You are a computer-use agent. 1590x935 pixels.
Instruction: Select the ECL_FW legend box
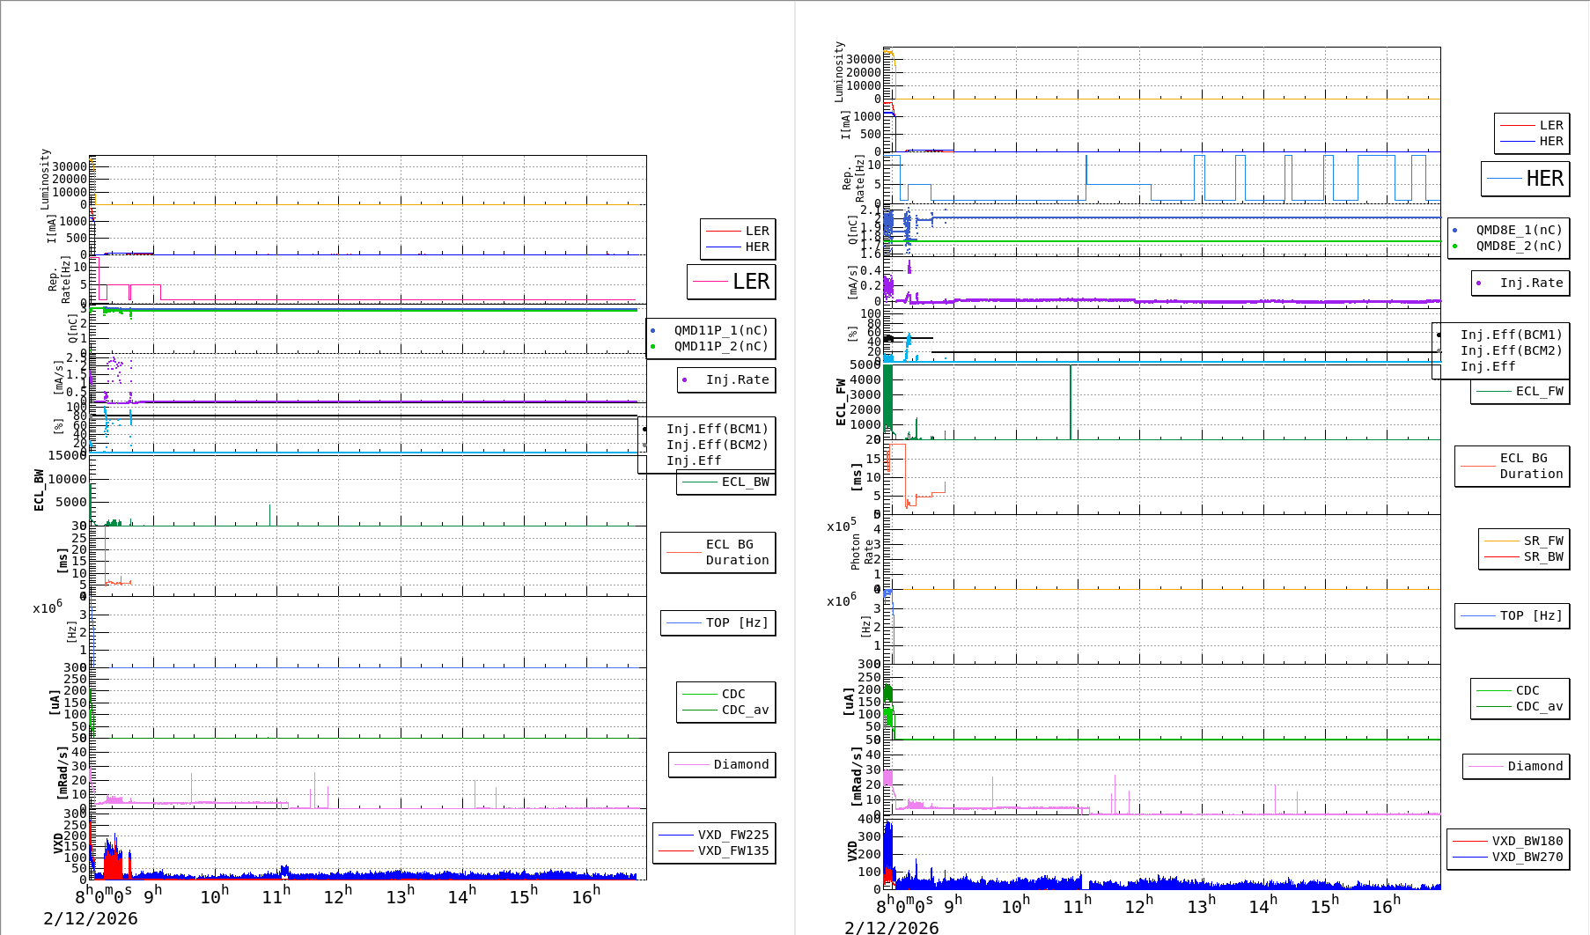pos(1520,392)
